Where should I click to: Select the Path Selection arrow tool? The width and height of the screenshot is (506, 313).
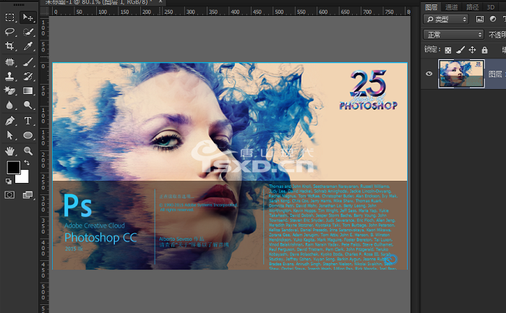pos(9,135)
